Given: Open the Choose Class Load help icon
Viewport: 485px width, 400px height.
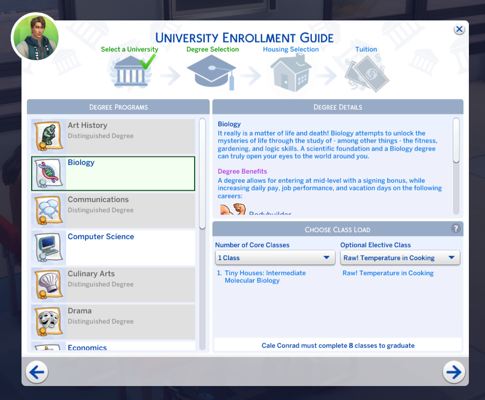Looking at the screenshot, I should [455, 228].
